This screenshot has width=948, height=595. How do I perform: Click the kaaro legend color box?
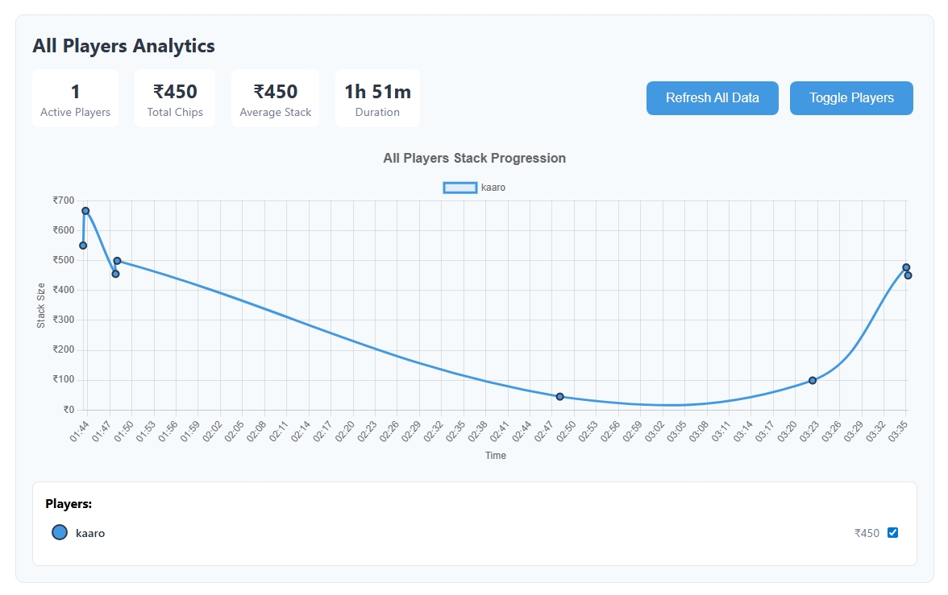(x=460, y=188)
